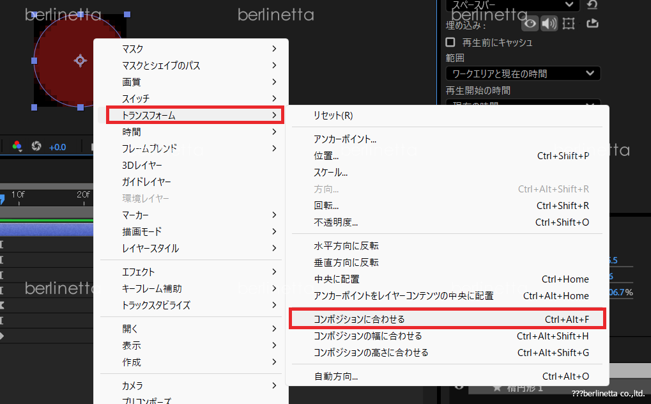Click the blue current time indicator marker
Screen dimensions: 651x404
pyautogui.click(x=2, y=199)
